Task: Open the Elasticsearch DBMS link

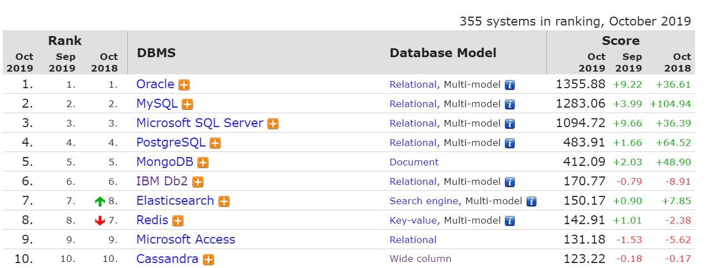Action: point(175,201)
